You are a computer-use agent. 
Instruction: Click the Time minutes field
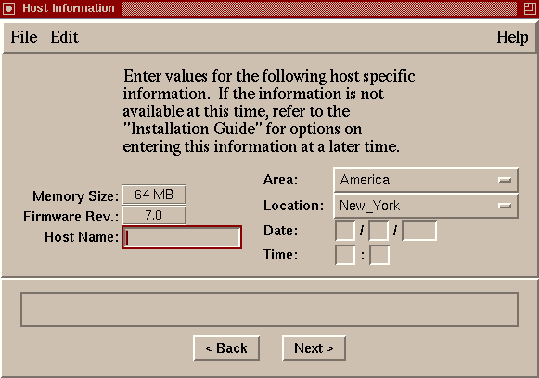tap(379, 255)
